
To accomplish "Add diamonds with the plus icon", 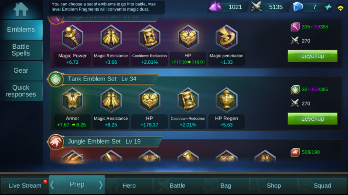I will [328, 7].
